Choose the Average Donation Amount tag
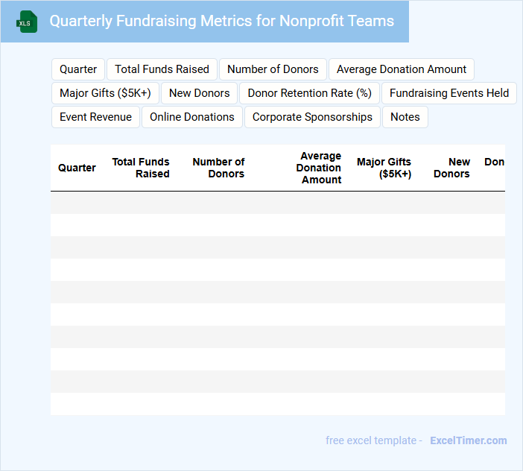Screen dimensions: 523x471 click(401, 69)
